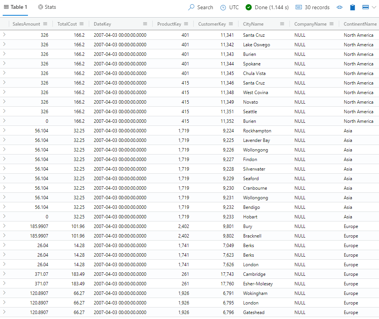The height and width of the screenshot is (319, 379).
Task: Select customer key 7,049 cell
Action: pyautogui.click(x=228, y=245)
